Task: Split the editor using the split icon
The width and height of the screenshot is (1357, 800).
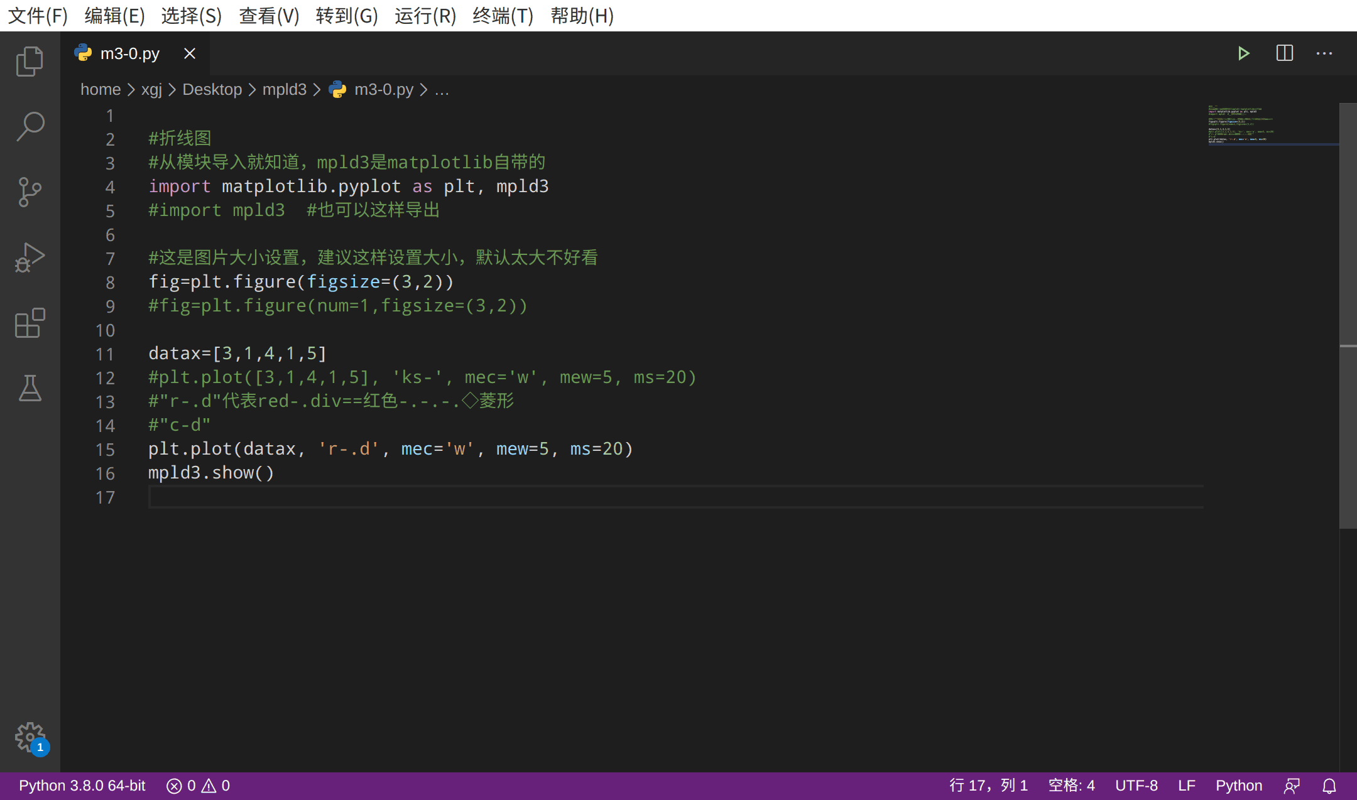Action: point(1285,53)
